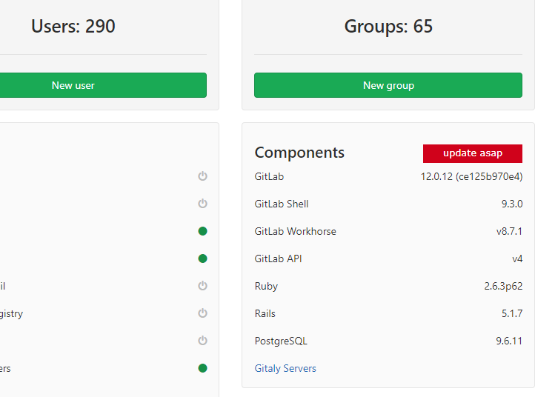This screenshot has height=397, width=535.
Task: Click the power-off icon on the "gistry" row
Action: [202, 313]
